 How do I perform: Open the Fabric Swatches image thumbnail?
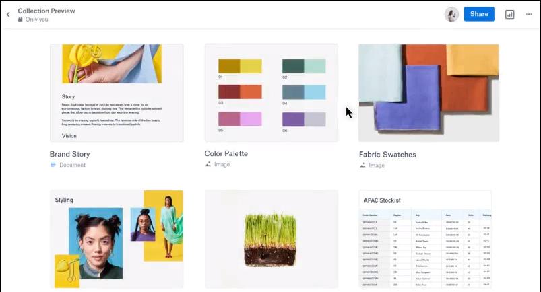(x=429, y=93)
